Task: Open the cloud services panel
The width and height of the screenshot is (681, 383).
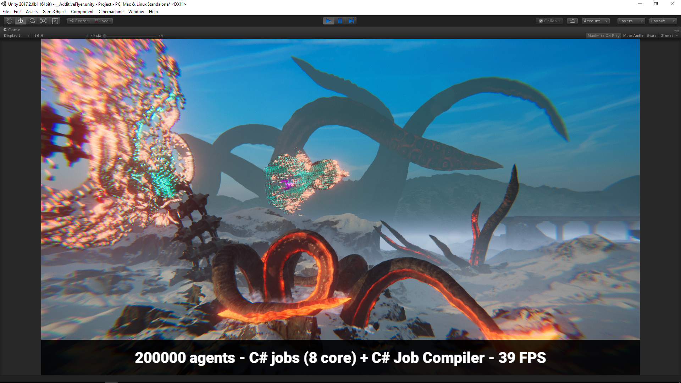Action: (572, 21)
